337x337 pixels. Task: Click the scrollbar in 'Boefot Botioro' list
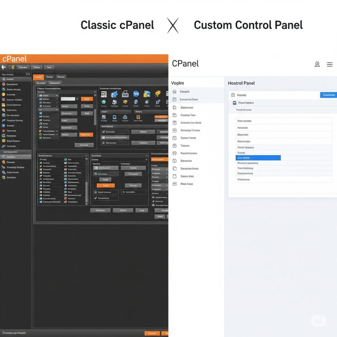pyautogui.click(x=87, y=192)
